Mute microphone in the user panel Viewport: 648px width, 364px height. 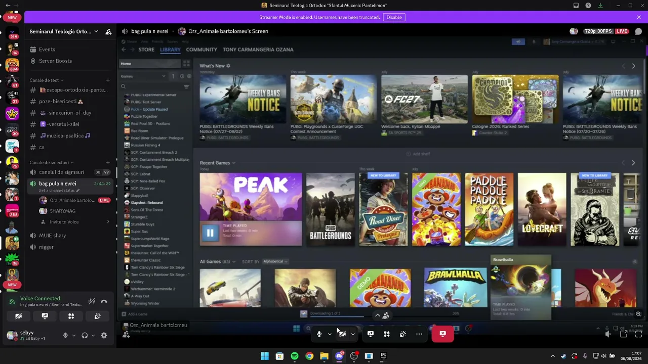pos(65,336)
